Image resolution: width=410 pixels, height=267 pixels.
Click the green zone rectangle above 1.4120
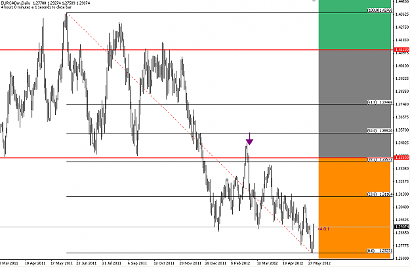(x=354, y=24)
